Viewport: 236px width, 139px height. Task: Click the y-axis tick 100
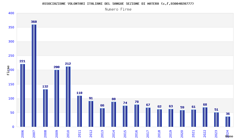pyautogui.click(x=11, y=98)
